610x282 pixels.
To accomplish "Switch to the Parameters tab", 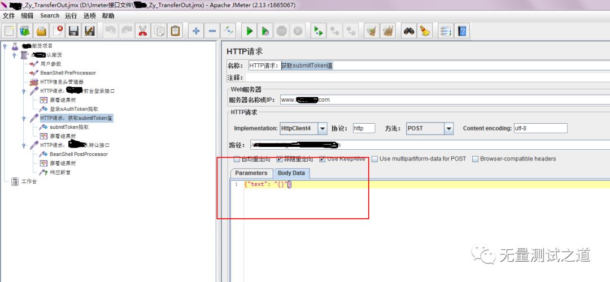I will 251,173.
